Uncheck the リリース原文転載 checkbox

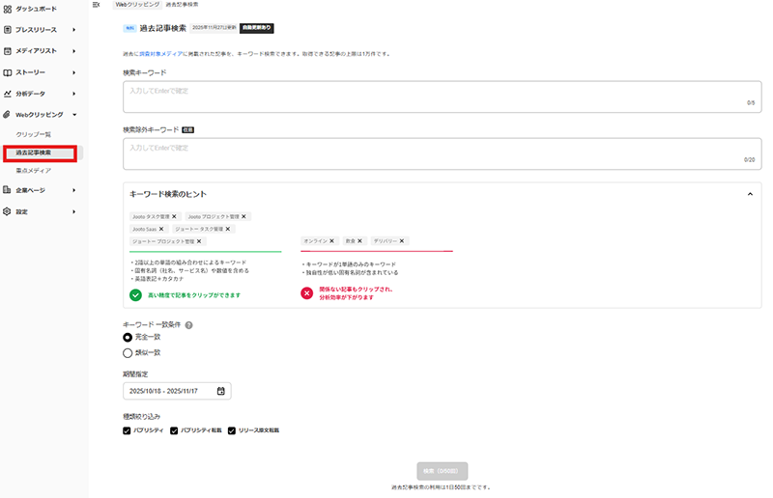click(232, 430)
